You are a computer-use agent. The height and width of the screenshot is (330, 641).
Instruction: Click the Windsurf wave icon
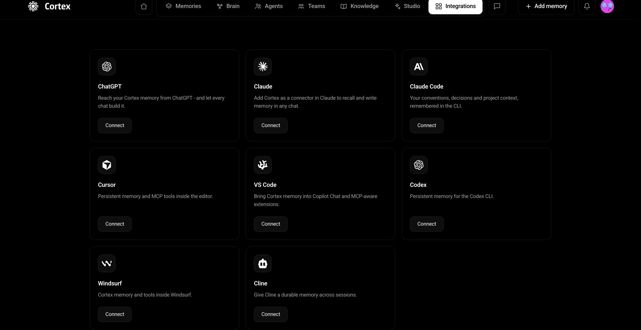tap(107, 263)
